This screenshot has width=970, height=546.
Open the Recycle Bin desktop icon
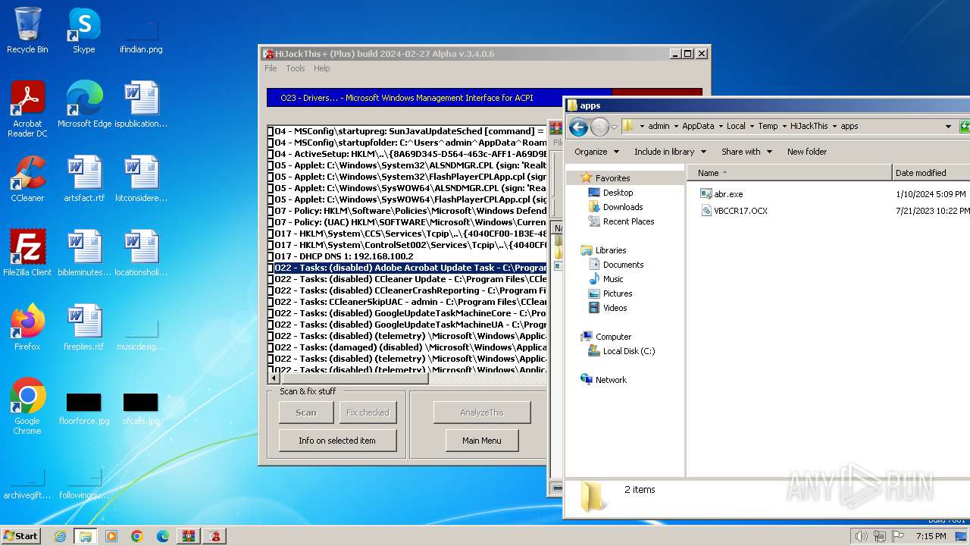click(27, 30)
